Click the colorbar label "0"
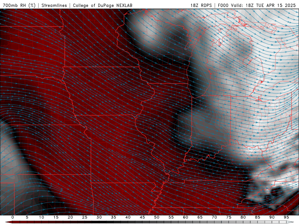 point(13,217)
